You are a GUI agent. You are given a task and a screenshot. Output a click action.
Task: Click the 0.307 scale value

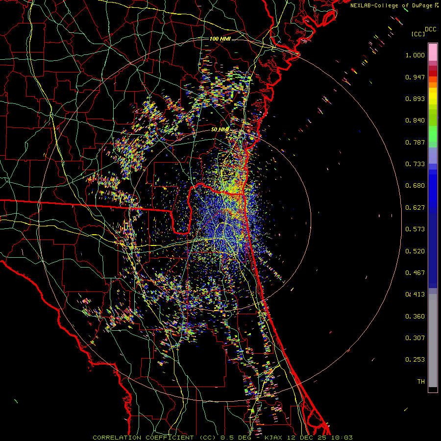(415, 338)
